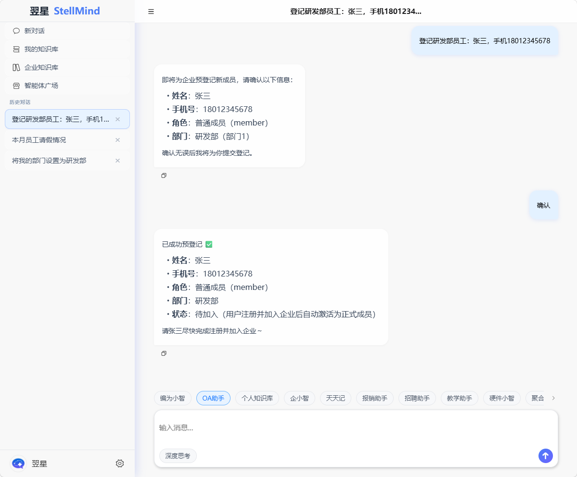577x477 pixels.
Task: Show more agents with the right chevron
Action: [x=553, y=398]
